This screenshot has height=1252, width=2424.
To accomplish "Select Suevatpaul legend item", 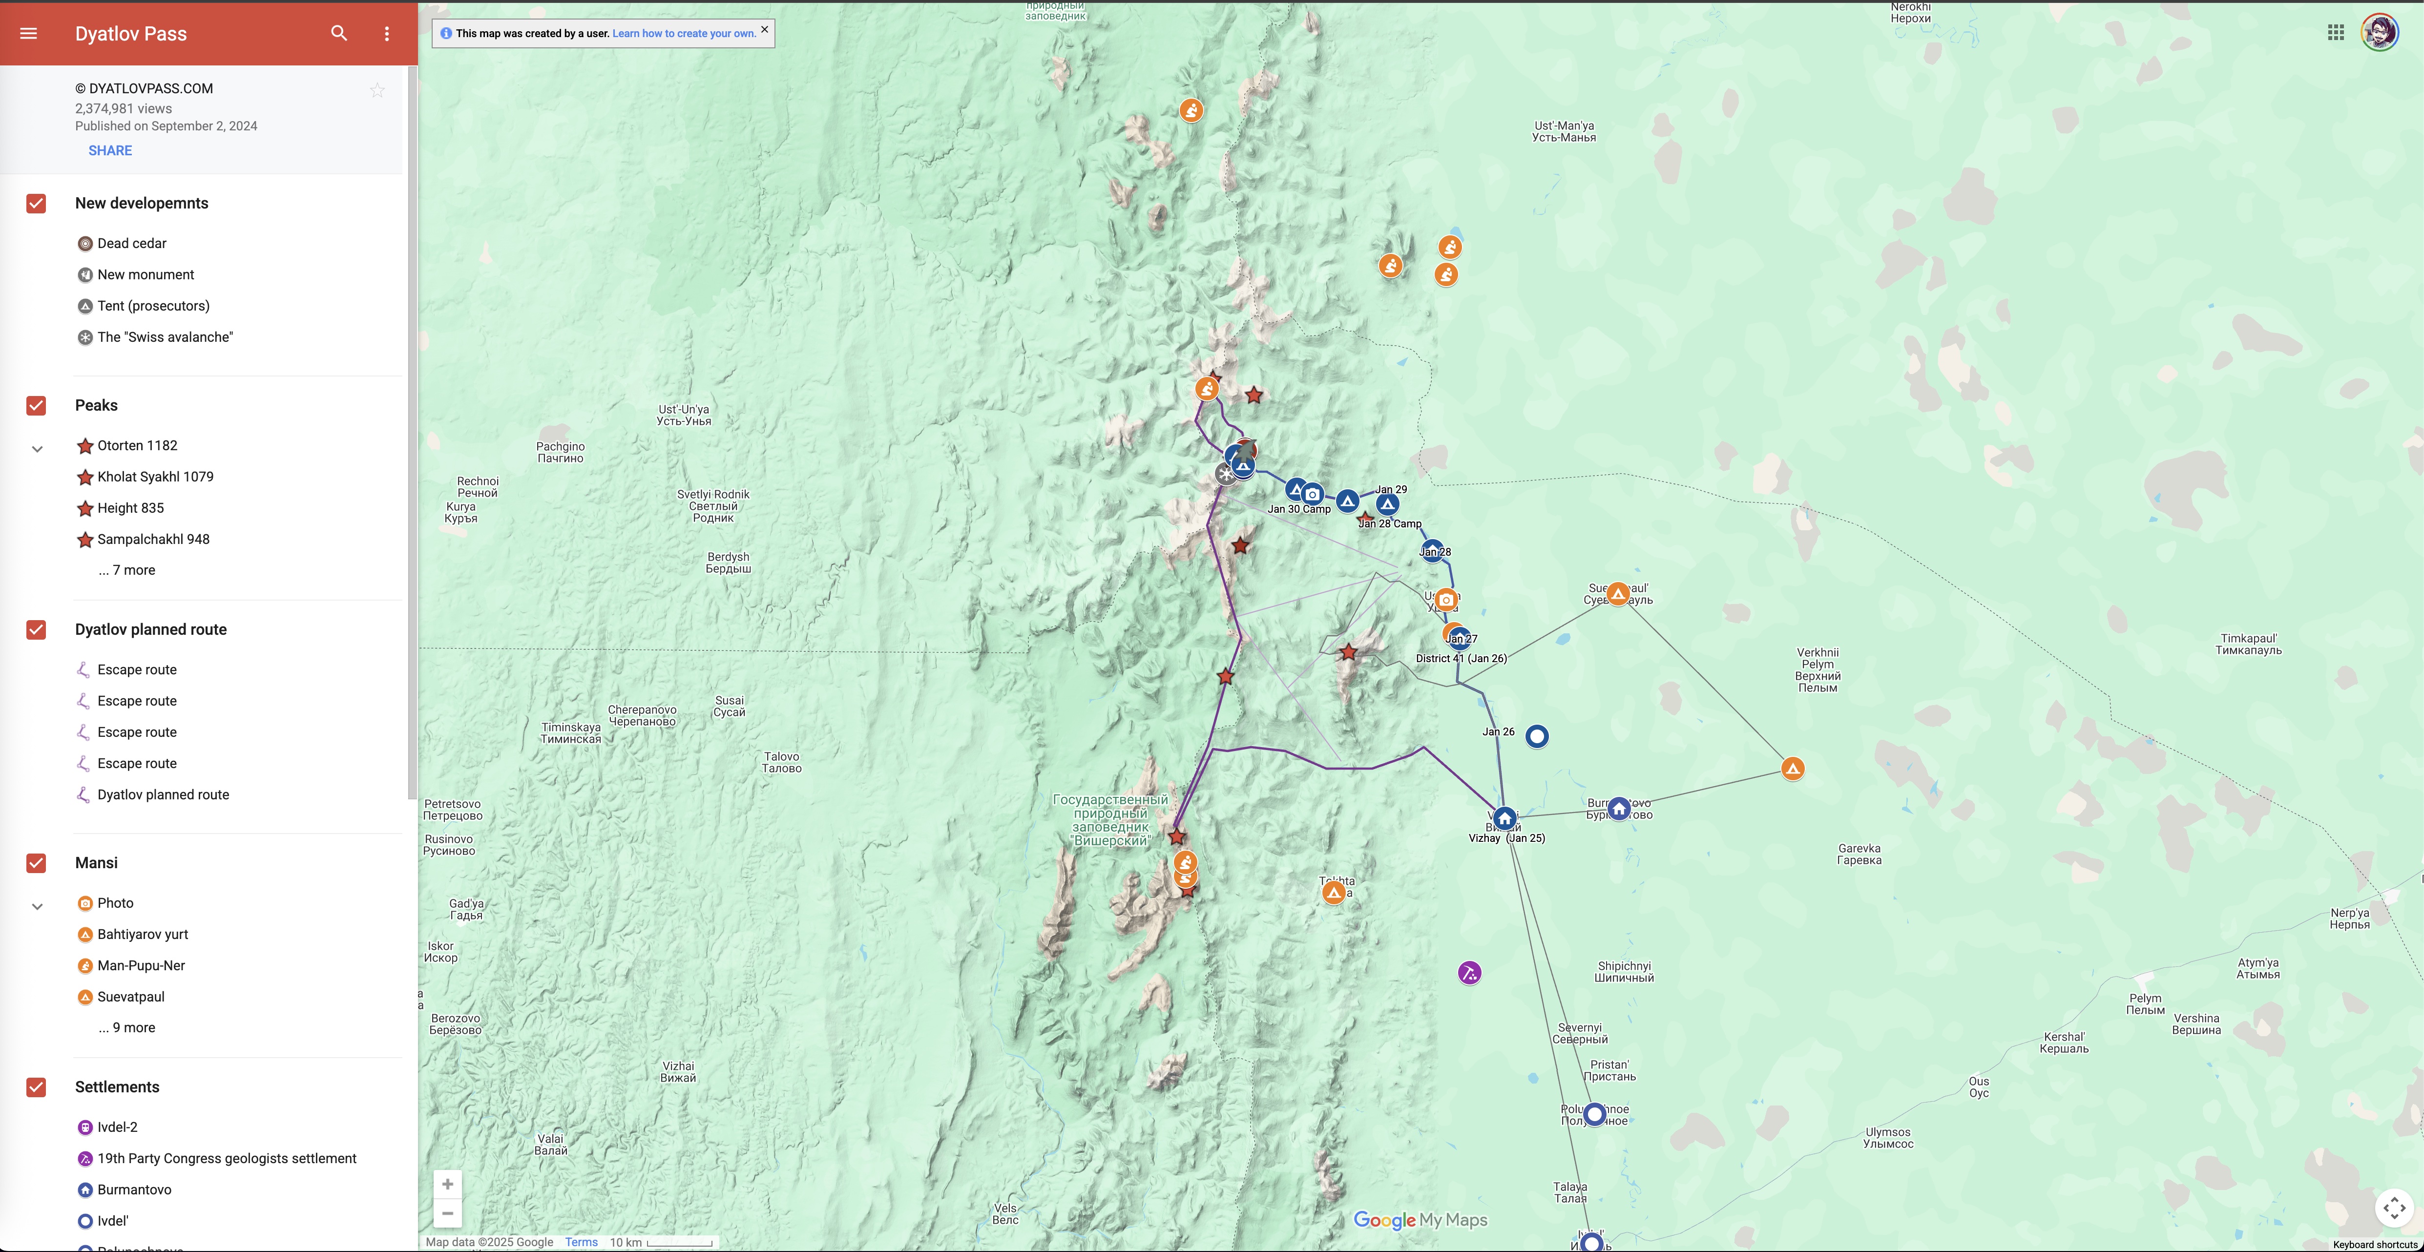I will point(131,997).
